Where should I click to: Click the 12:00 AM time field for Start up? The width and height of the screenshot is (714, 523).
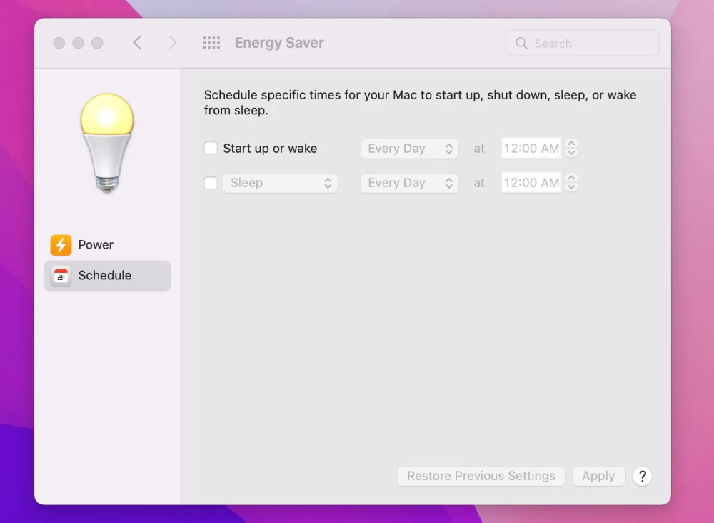coord(531,149)
